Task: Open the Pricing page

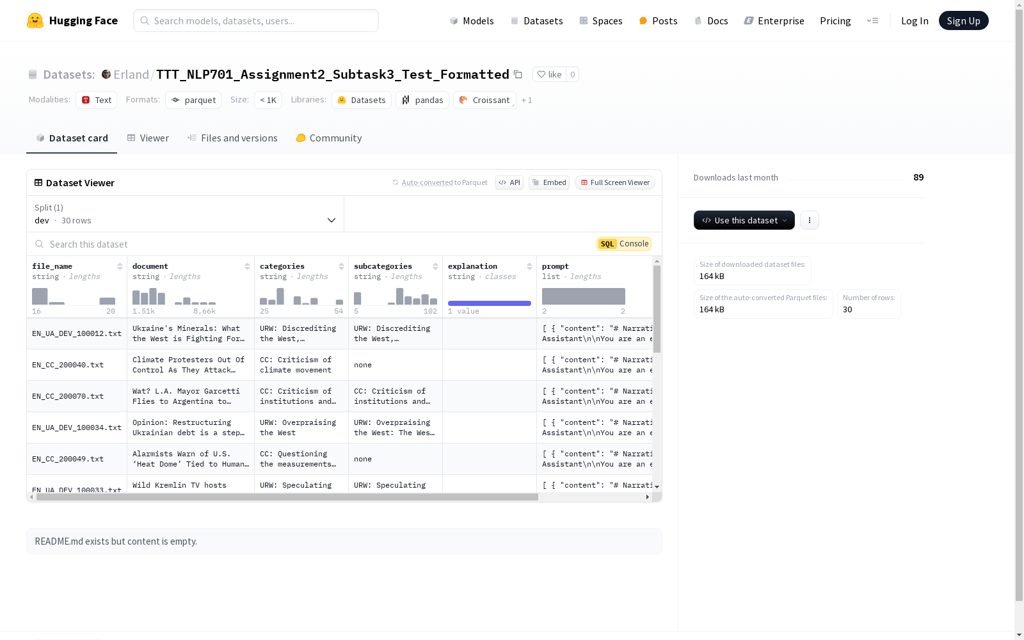Action: (835, 20)
